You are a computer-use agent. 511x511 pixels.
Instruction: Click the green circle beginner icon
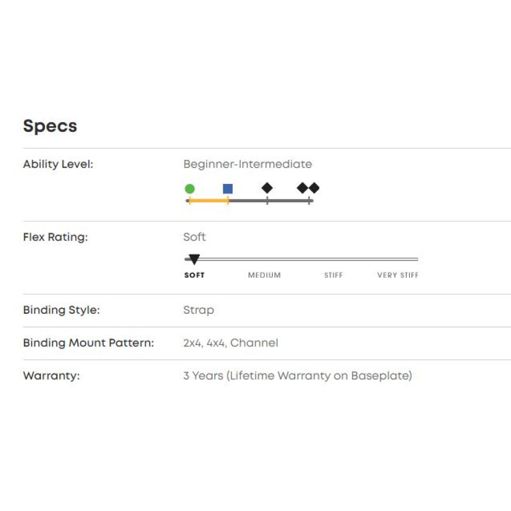[190, 189]
